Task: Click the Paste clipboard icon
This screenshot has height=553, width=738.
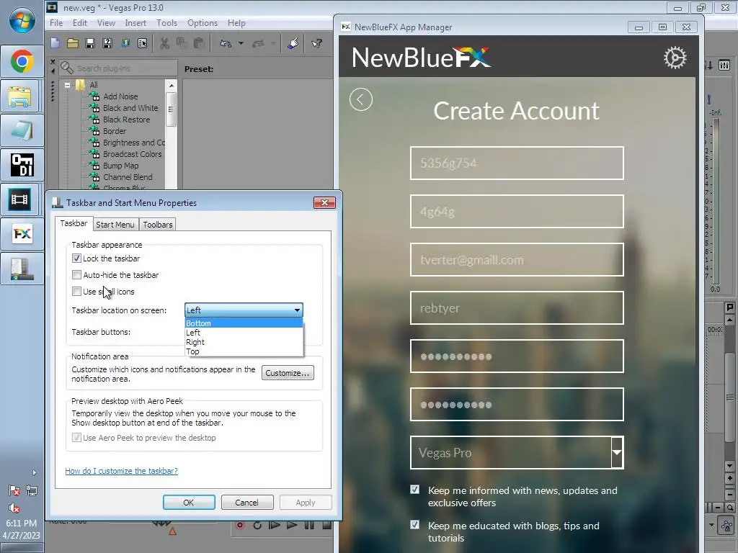Action: point(199,43)
